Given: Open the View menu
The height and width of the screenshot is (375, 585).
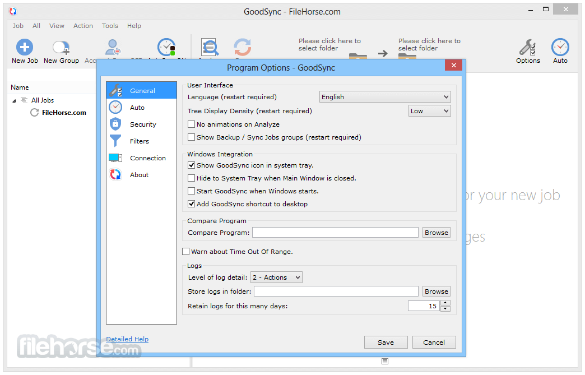Looking at the screenshot, I should (x=57, y=26).
